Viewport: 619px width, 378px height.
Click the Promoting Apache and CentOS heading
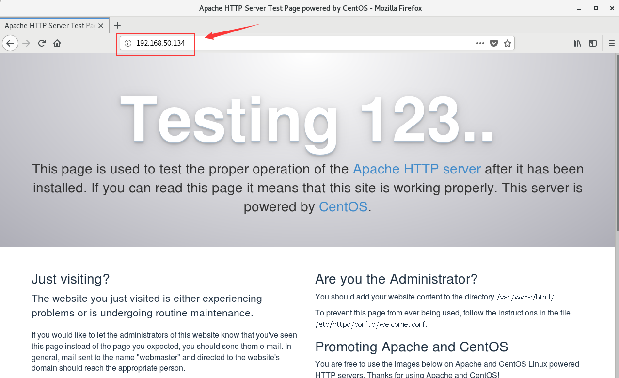tap(412, 347)
